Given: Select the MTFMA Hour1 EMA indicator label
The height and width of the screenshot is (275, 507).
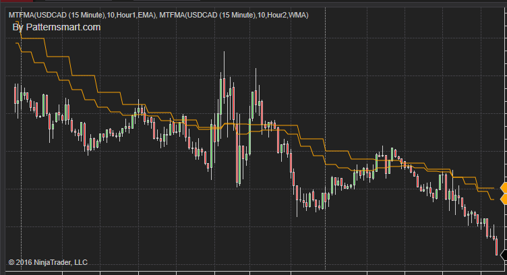Looking at the screenshot, I should click(x=82, y=16).
